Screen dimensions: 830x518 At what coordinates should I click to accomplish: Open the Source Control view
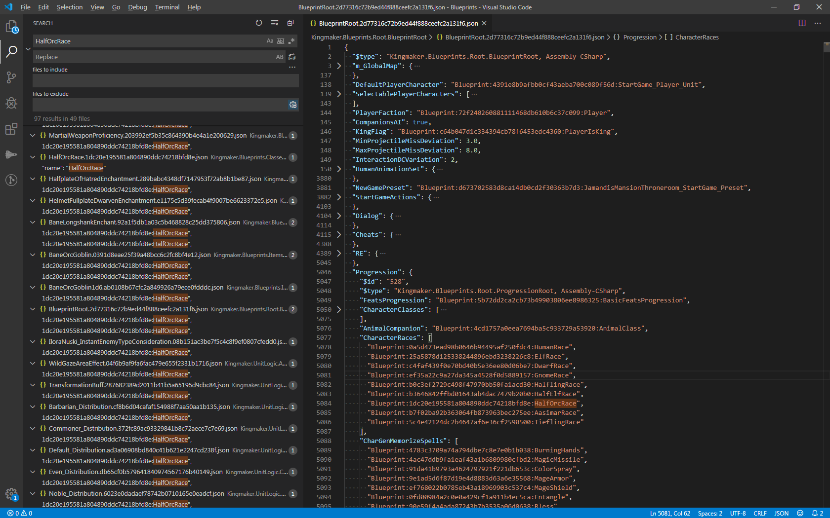[11, 77]
